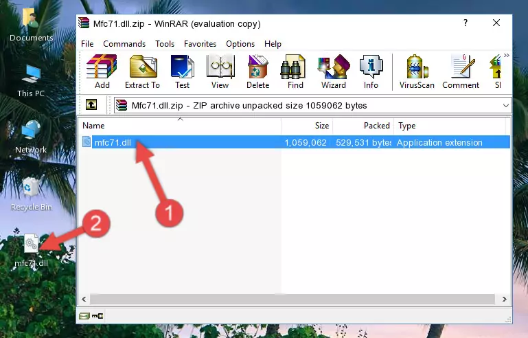The width and height of the screenshot is (528, 338).
Task: Select mfc71.dll in the archive list
Action: pos(296,142)
